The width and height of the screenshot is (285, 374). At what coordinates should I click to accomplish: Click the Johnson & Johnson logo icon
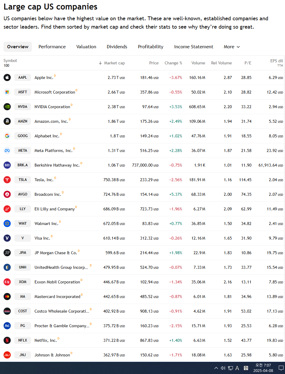point(7,355)
